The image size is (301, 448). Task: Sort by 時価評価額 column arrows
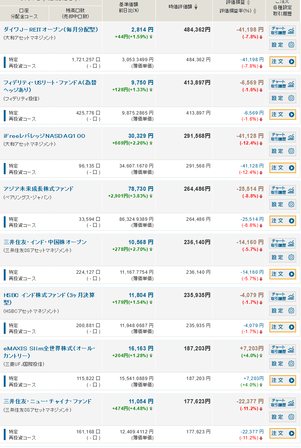[196, 6]
